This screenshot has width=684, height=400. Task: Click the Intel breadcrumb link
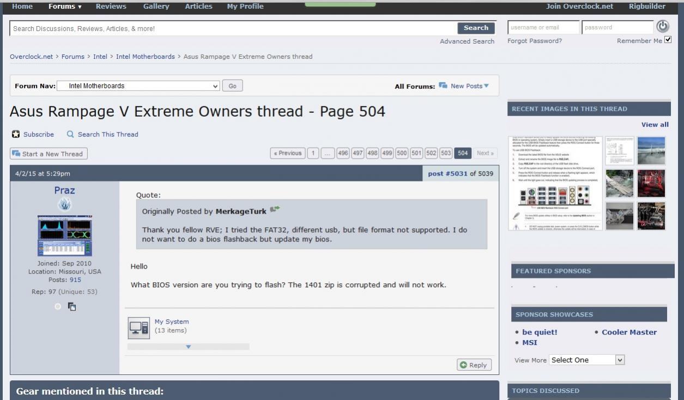(x=100, y=57)
